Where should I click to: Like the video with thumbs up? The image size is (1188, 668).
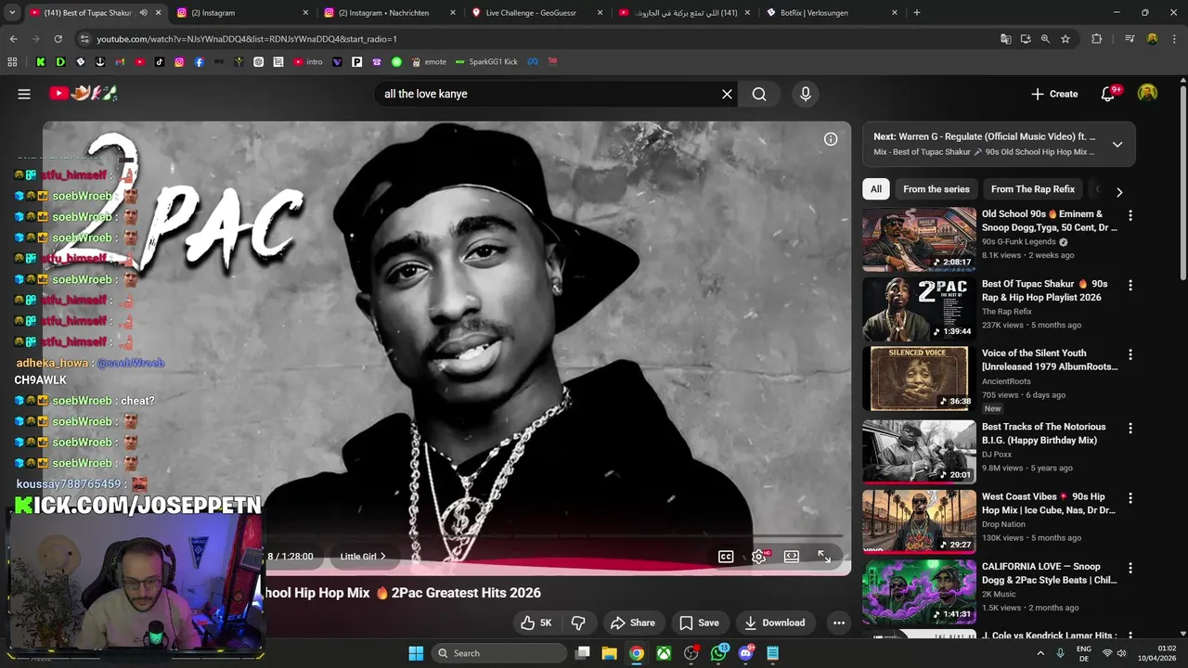click(536, 623)
